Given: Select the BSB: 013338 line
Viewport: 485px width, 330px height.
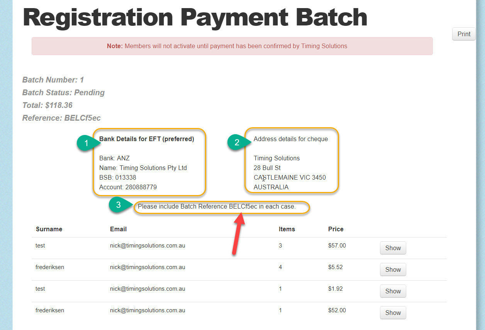Looking at the screenshot, I should [x=118, y=177].
